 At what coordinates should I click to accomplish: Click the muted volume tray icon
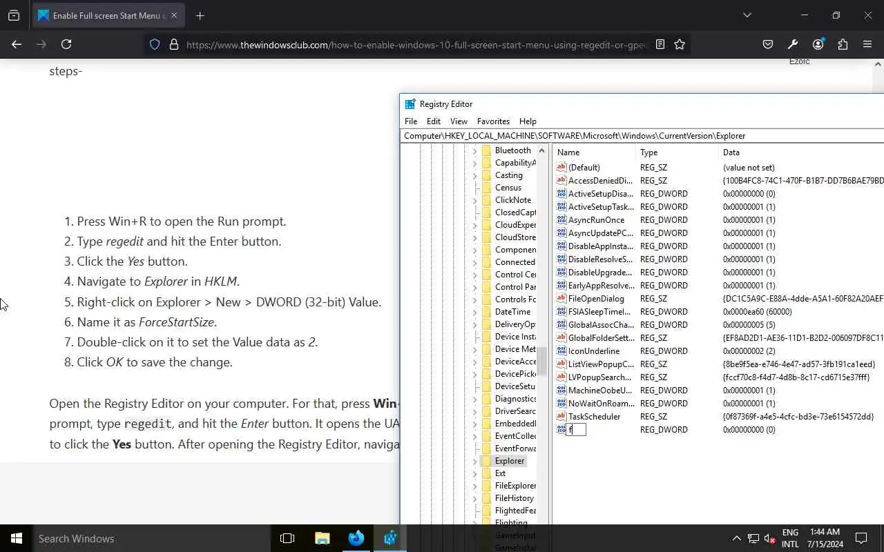point(771,538)
